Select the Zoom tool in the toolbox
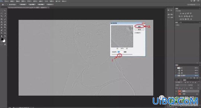201x108 pixels. click(5, 36)
